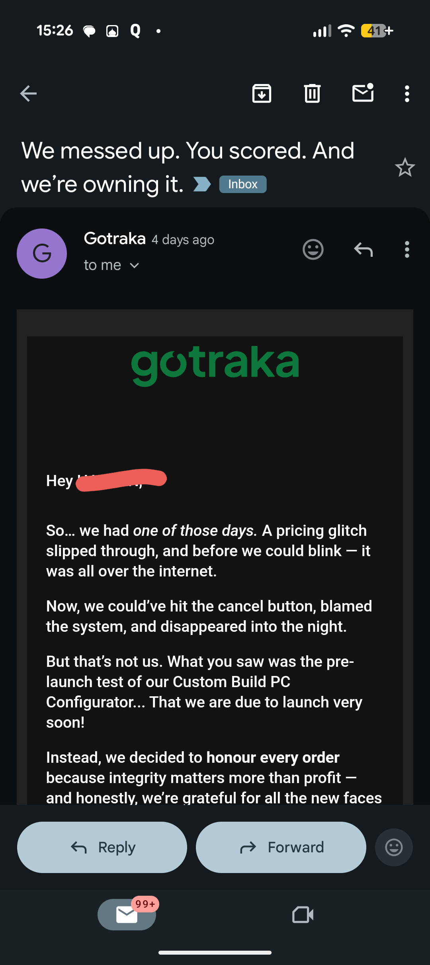Toggle the importance marker beside subject
This screenshot has width=430, height=965.
click(202, 184)
